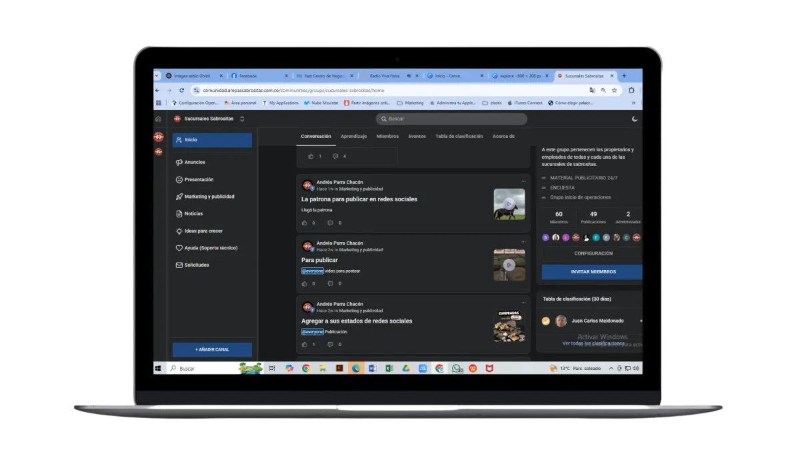Expand the Sucursales Sabrositas group switcher
This screenshot has height=450, width=800.
(x=242, y=119)
